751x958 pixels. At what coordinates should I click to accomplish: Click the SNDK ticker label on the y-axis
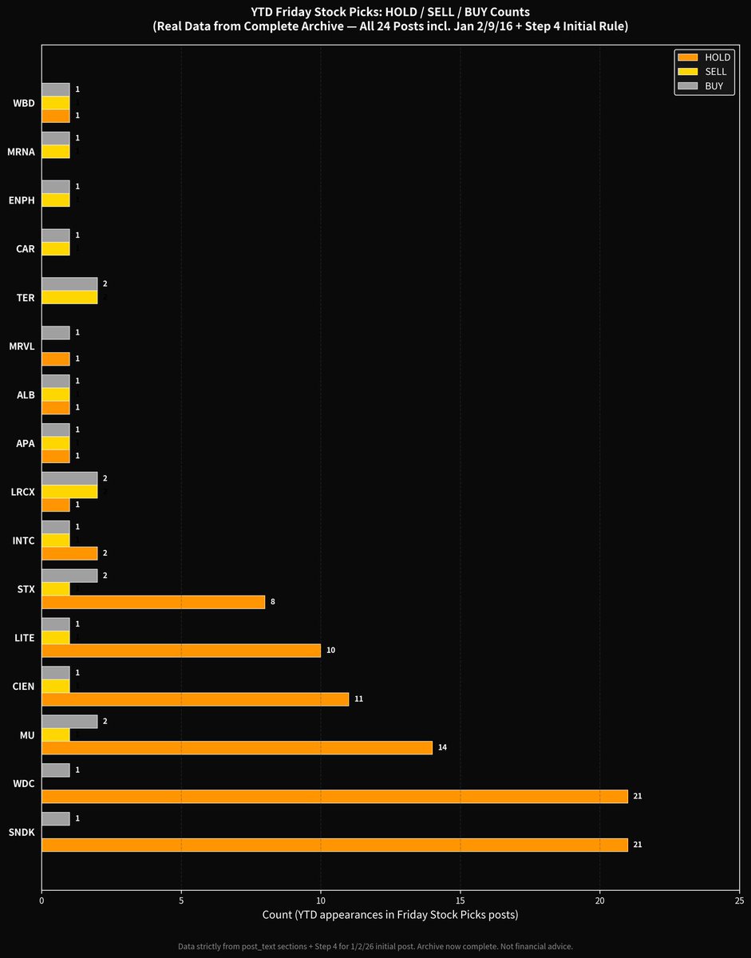(22, 833)
